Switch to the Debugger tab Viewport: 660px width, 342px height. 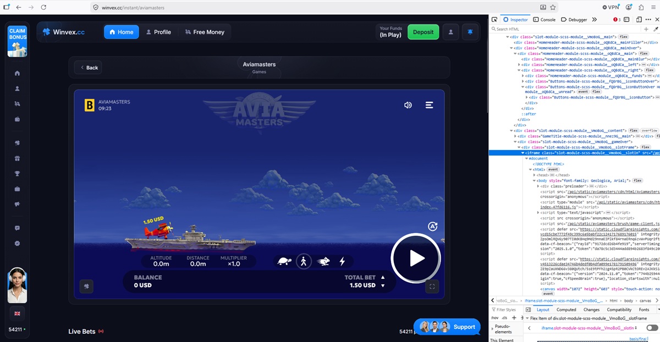574,19
